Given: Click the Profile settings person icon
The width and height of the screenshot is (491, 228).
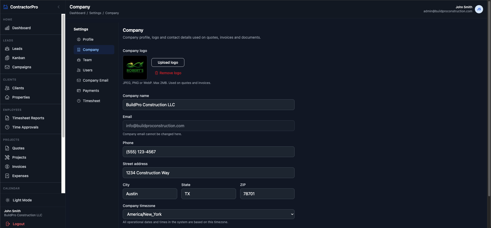Looking at the screenshot, I should coord(79,39).
